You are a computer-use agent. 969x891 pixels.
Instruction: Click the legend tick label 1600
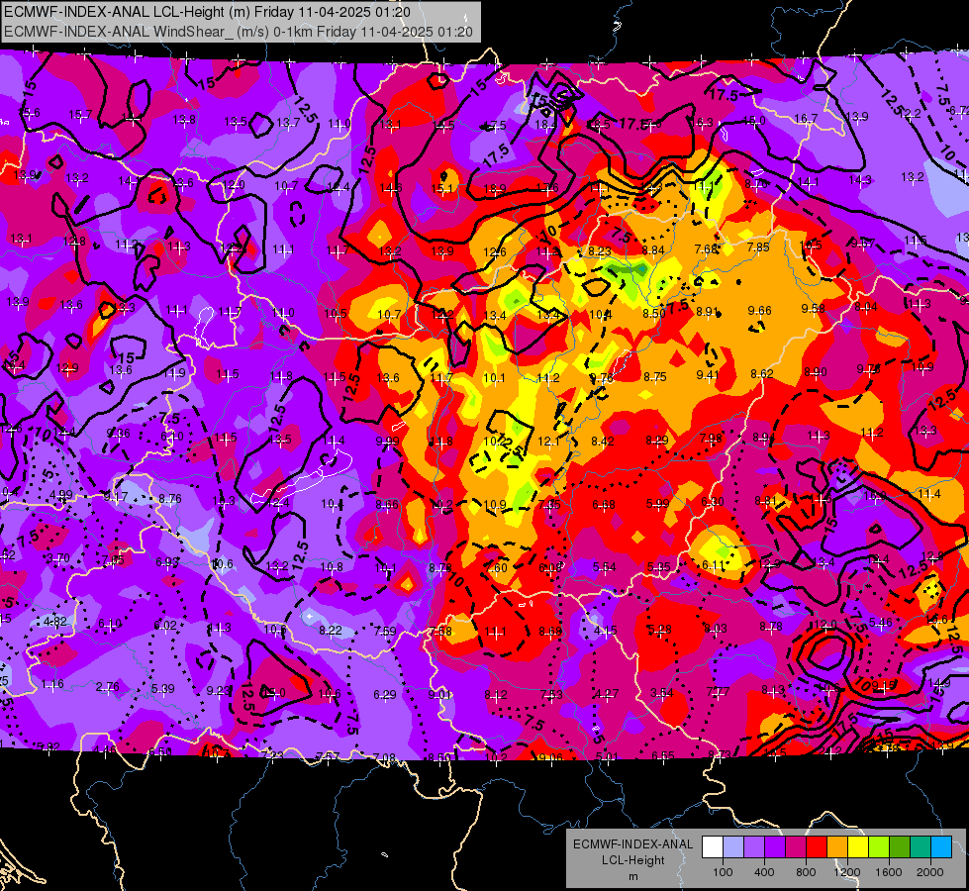click(889, 872)
